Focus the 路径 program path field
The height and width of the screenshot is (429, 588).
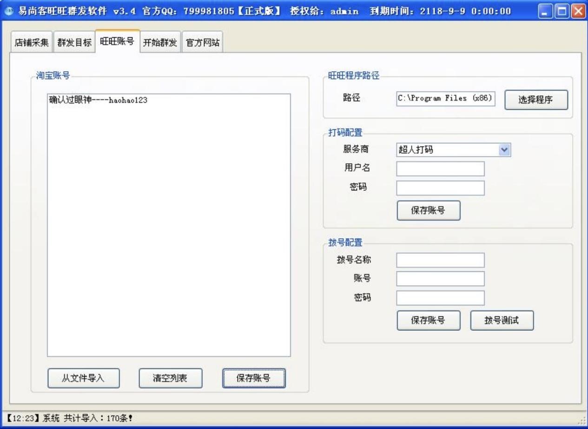pos(446,99)
